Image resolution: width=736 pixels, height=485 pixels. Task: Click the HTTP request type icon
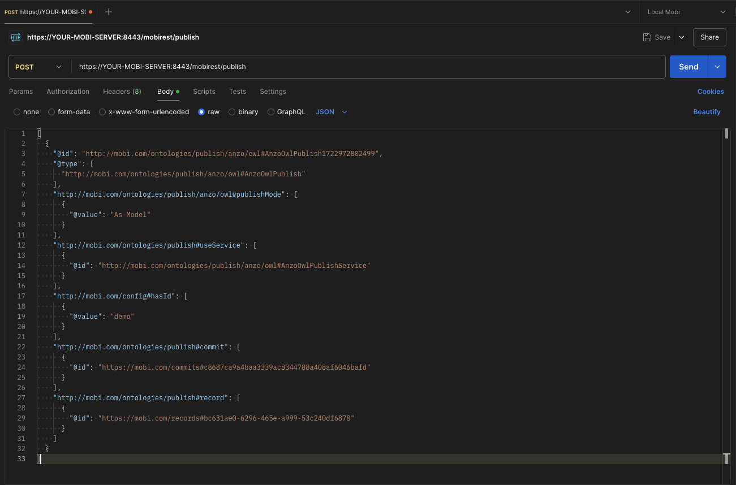[x=16, y=37]
